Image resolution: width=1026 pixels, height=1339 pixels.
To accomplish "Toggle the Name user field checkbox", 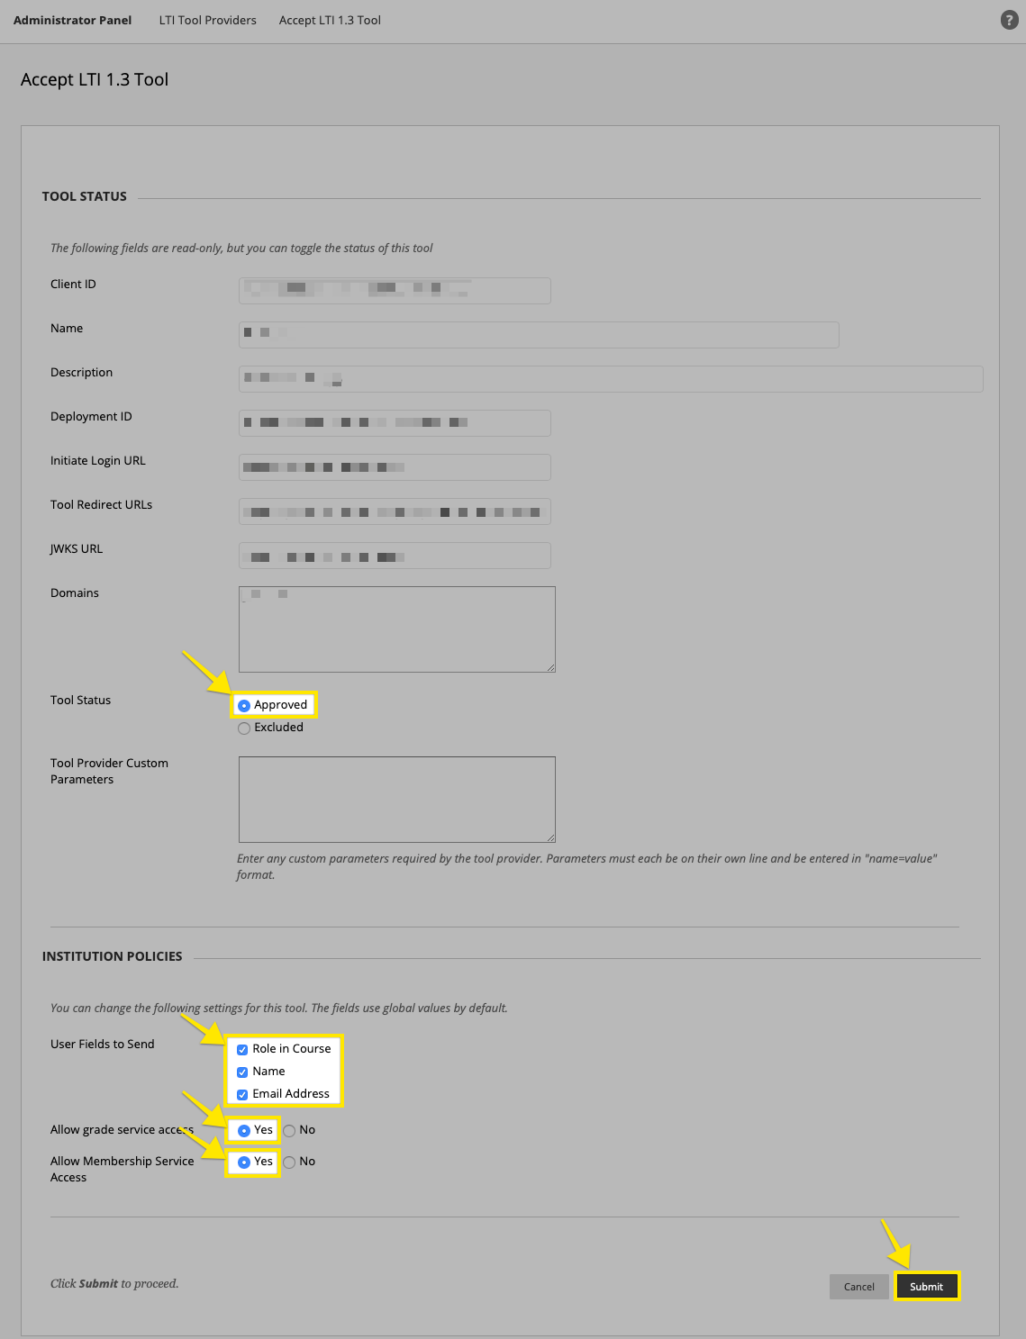I will [241, 1072].
